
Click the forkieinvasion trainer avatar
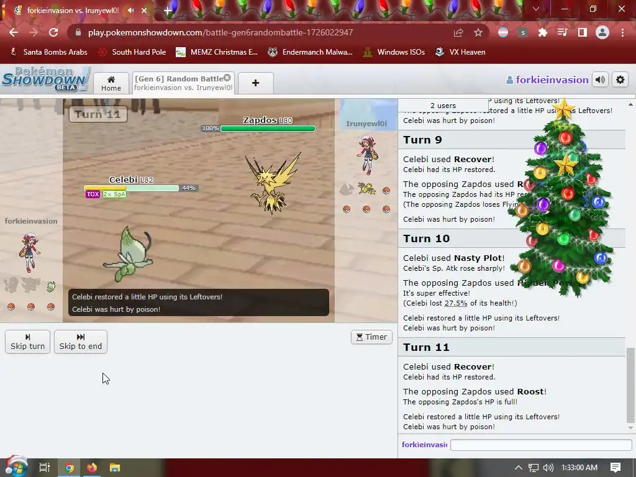[29, 252]
